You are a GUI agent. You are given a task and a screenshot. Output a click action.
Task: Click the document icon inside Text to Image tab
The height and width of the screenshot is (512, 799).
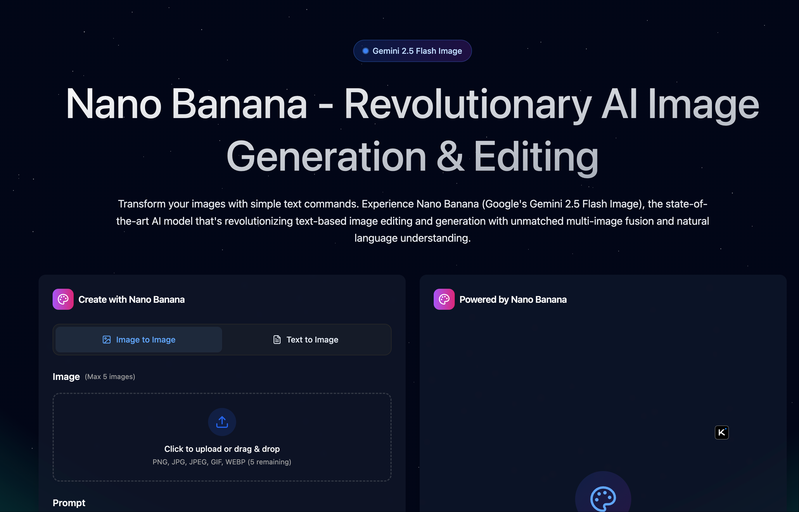click(277, 340)
